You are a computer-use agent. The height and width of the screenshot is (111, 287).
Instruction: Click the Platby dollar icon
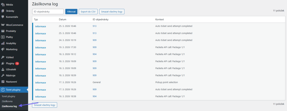(3, 37)
